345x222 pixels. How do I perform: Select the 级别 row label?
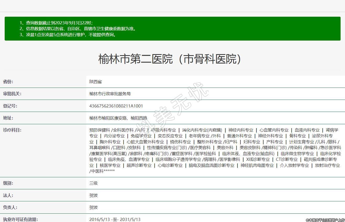tap(8, 183)
